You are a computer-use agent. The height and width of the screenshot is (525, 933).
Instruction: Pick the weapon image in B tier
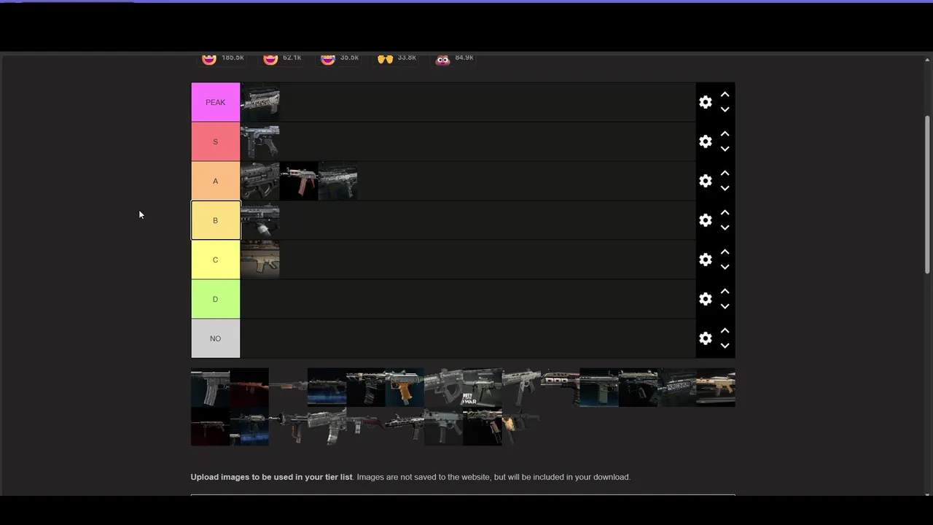pos(260,220)
